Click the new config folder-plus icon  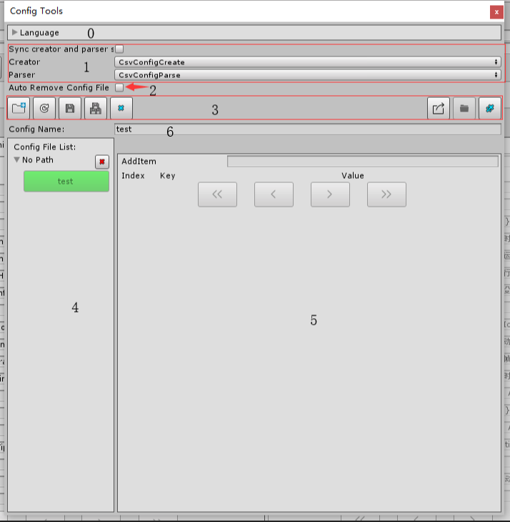point(19,108)
